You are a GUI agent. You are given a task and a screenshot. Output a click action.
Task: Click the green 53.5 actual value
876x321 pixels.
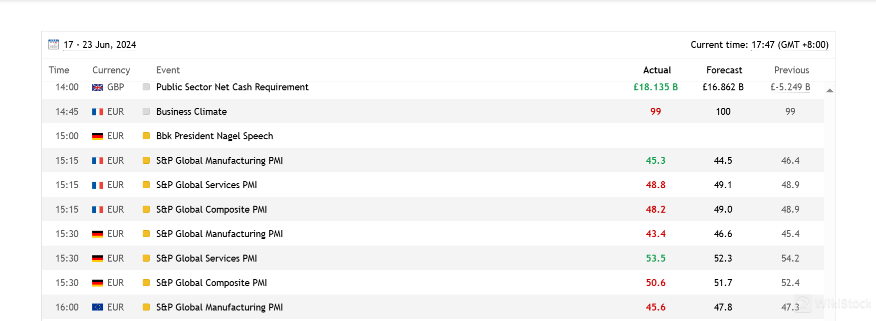click(656, 259)
